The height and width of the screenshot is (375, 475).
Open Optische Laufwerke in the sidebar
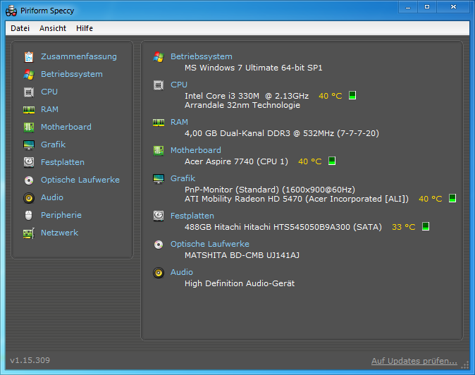[x=80, y=180]
